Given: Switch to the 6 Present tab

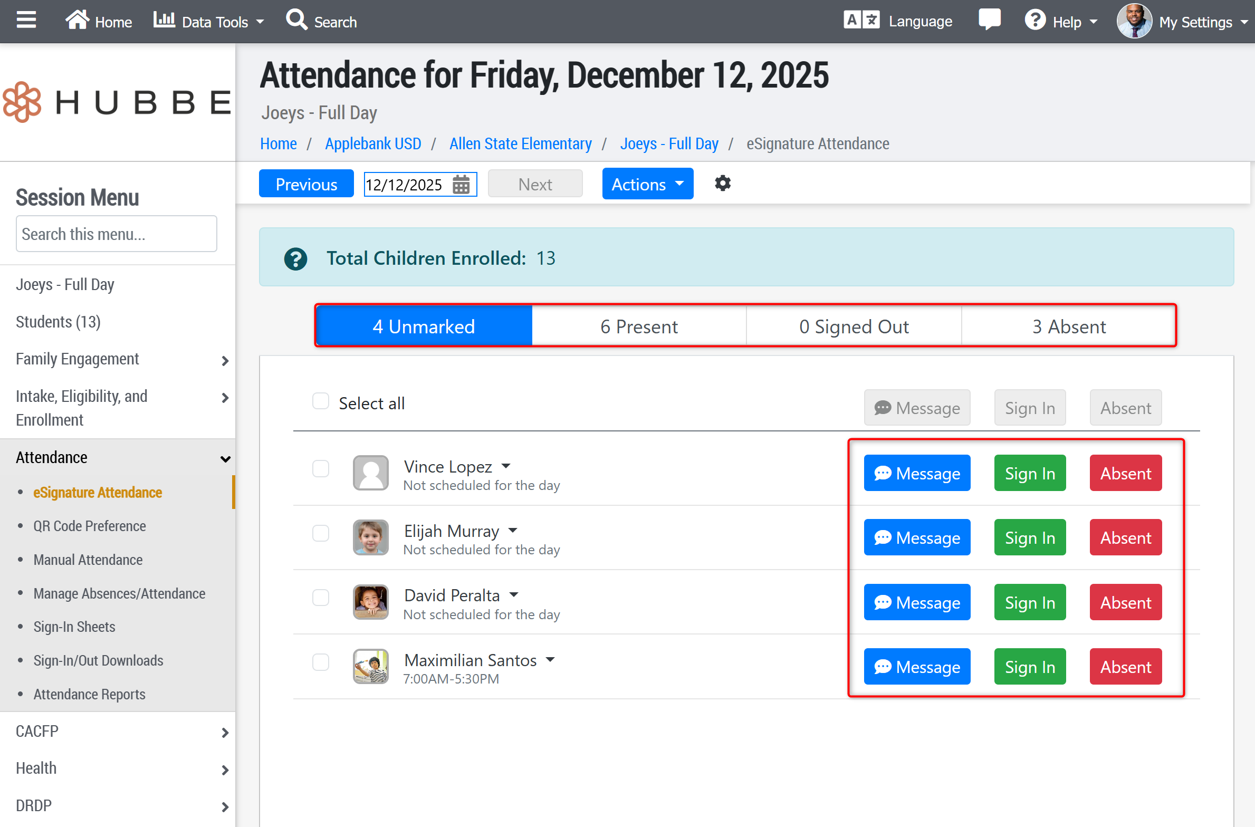Looking at the screenshot, I should (x=639, y=326).
